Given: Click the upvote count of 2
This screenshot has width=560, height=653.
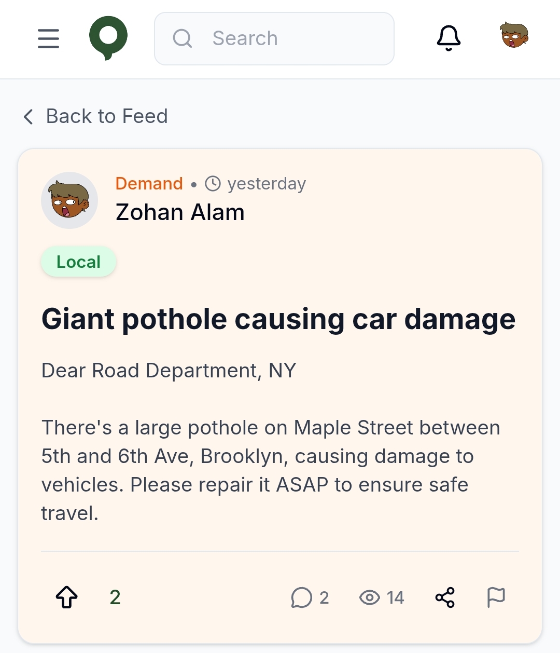Looking at the screenshot, I should point(115,597).
